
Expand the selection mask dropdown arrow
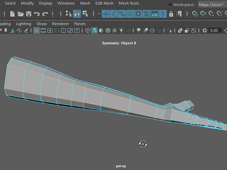tap(99, 14)
